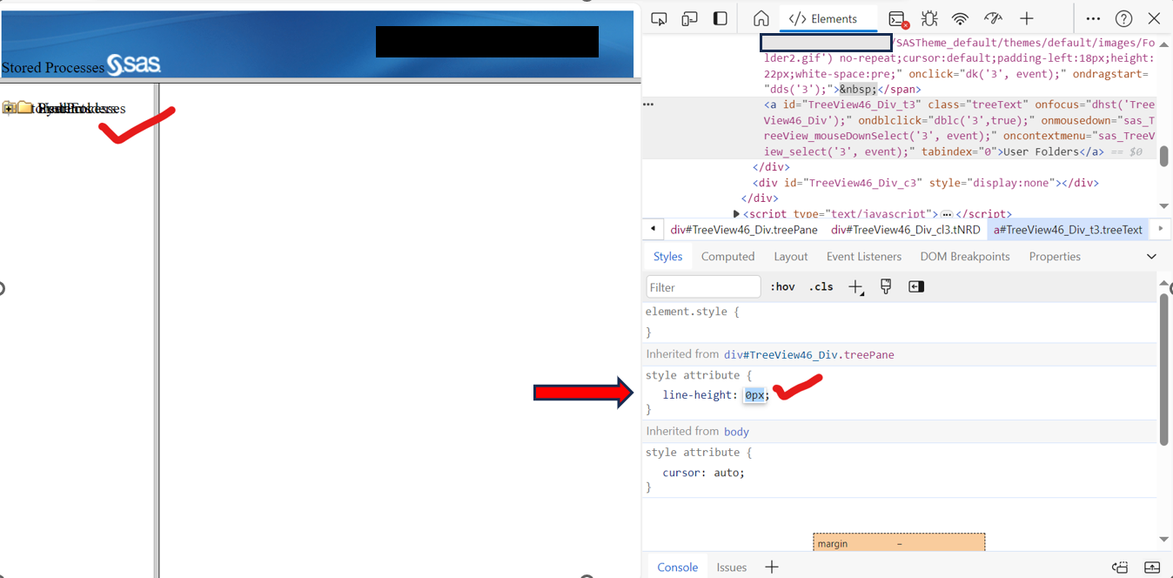This screenshot has height=578, width=1173.
Task: Expand the script element disclosure triangle
Action: tap(735, 213)
